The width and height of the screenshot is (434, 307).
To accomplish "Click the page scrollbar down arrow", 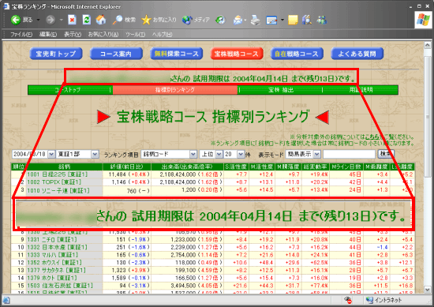I will [428, 290].
